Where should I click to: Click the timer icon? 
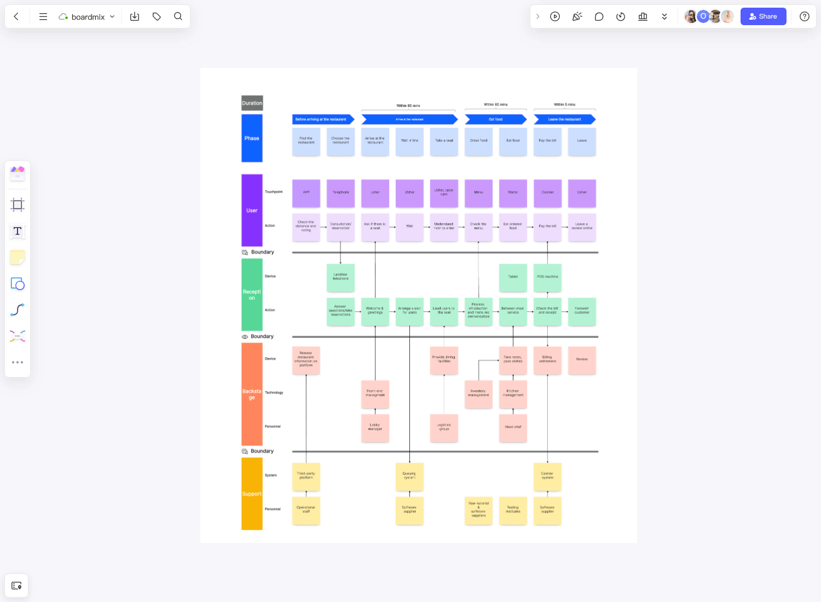(621, 16)
